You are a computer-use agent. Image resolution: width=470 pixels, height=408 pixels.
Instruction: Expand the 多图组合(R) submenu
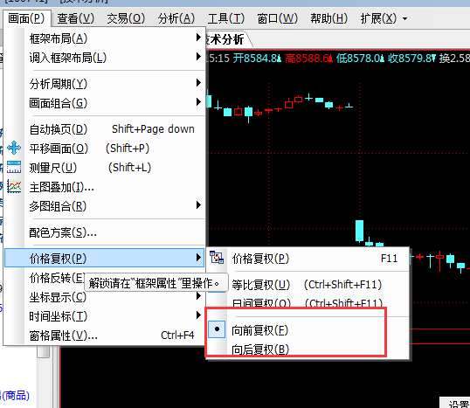point(104,206)
